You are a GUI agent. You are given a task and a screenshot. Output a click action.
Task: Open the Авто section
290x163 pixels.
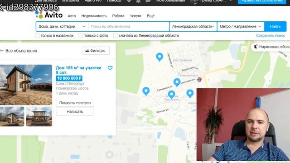72,16
